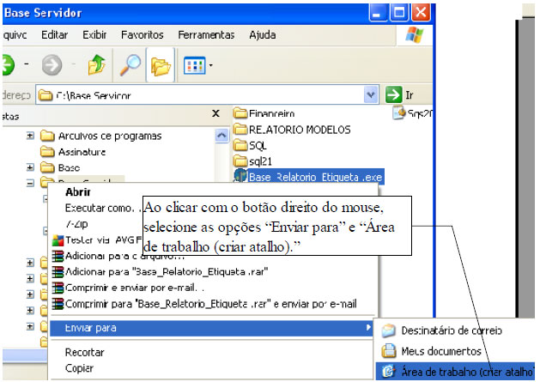540x382 pixels.
Task: Open the Favoritos menu
Action: tap(143, 35)
